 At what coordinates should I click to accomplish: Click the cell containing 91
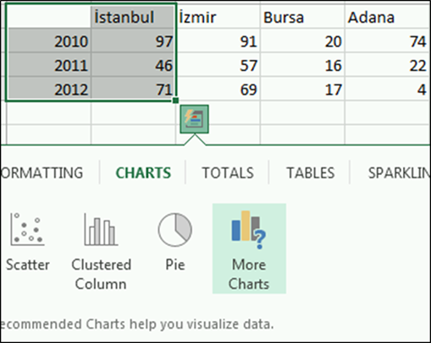click(218, 41)
